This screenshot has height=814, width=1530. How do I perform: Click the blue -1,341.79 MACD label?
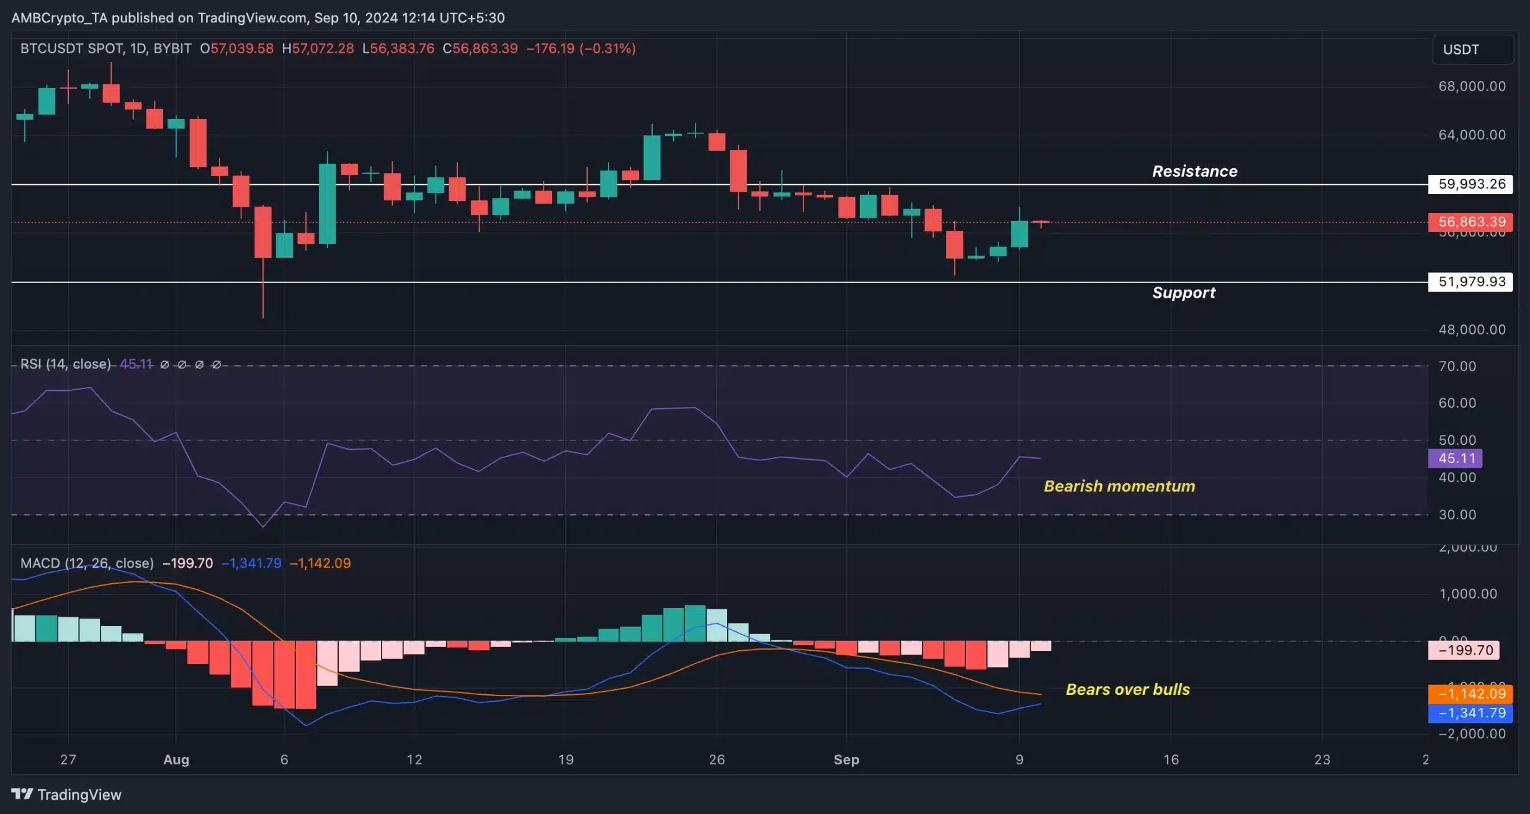tap(1470, 713)
